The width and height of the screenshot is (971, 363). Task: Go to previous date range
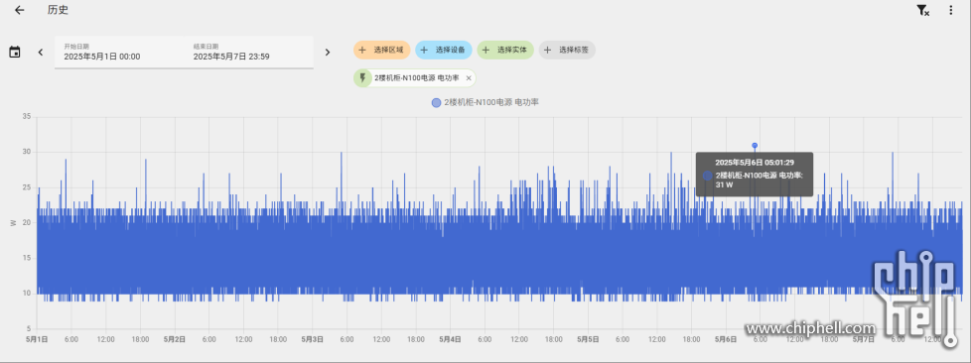[41, 52]
